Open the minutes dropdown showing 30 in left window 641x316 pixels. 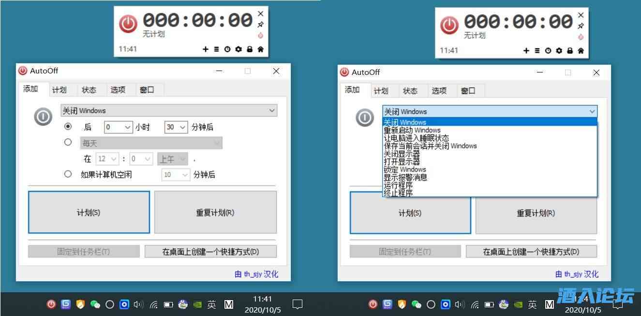point(176,127)
